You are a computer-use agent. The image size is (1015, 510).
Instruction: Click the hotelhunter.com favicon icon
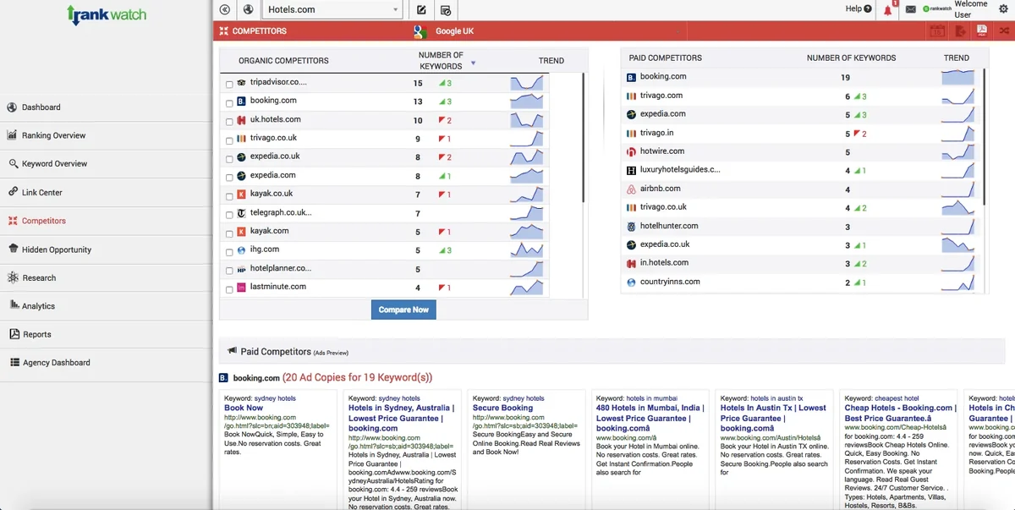(x=631, y=227)
